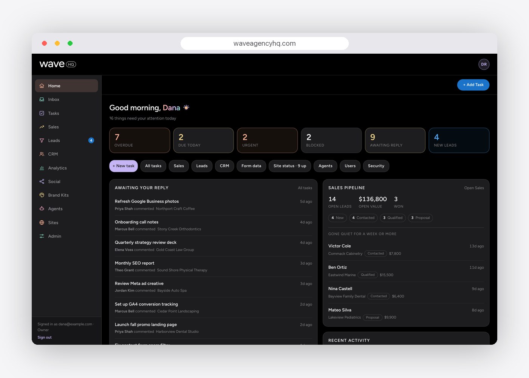Go to Analytics in the sidebar
The width and height of the screenshot is (529, 378).
pos(67,168)
